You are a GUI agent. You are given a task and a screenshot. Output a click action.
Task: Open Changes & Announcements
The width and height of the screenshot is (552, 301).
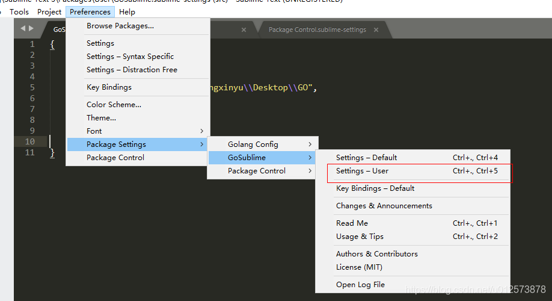click(412, 206)
